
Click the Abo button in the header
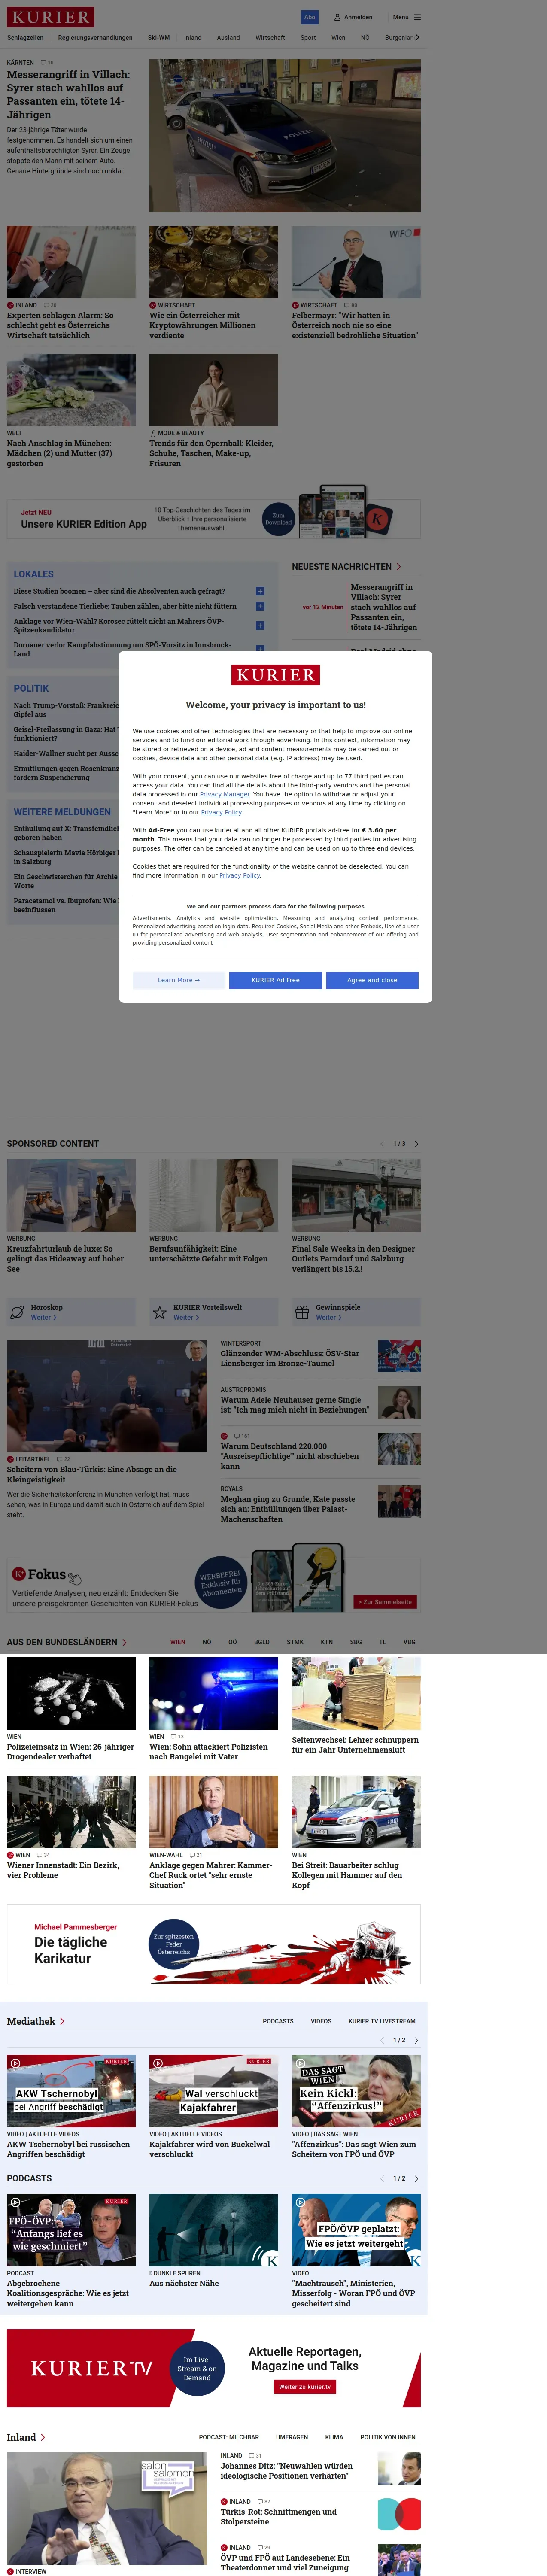(x=310, y=17)
